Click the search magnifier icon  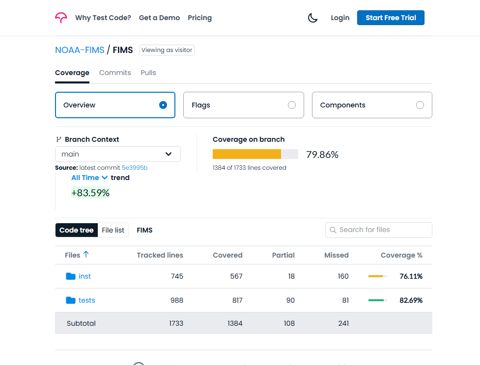333,230
